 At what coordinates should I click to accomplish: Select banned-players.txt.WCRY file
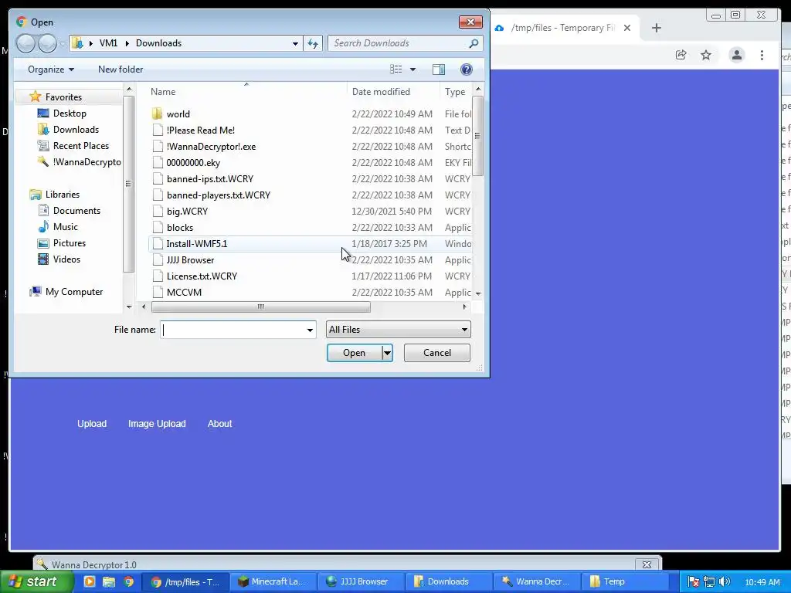coord(219,195)
